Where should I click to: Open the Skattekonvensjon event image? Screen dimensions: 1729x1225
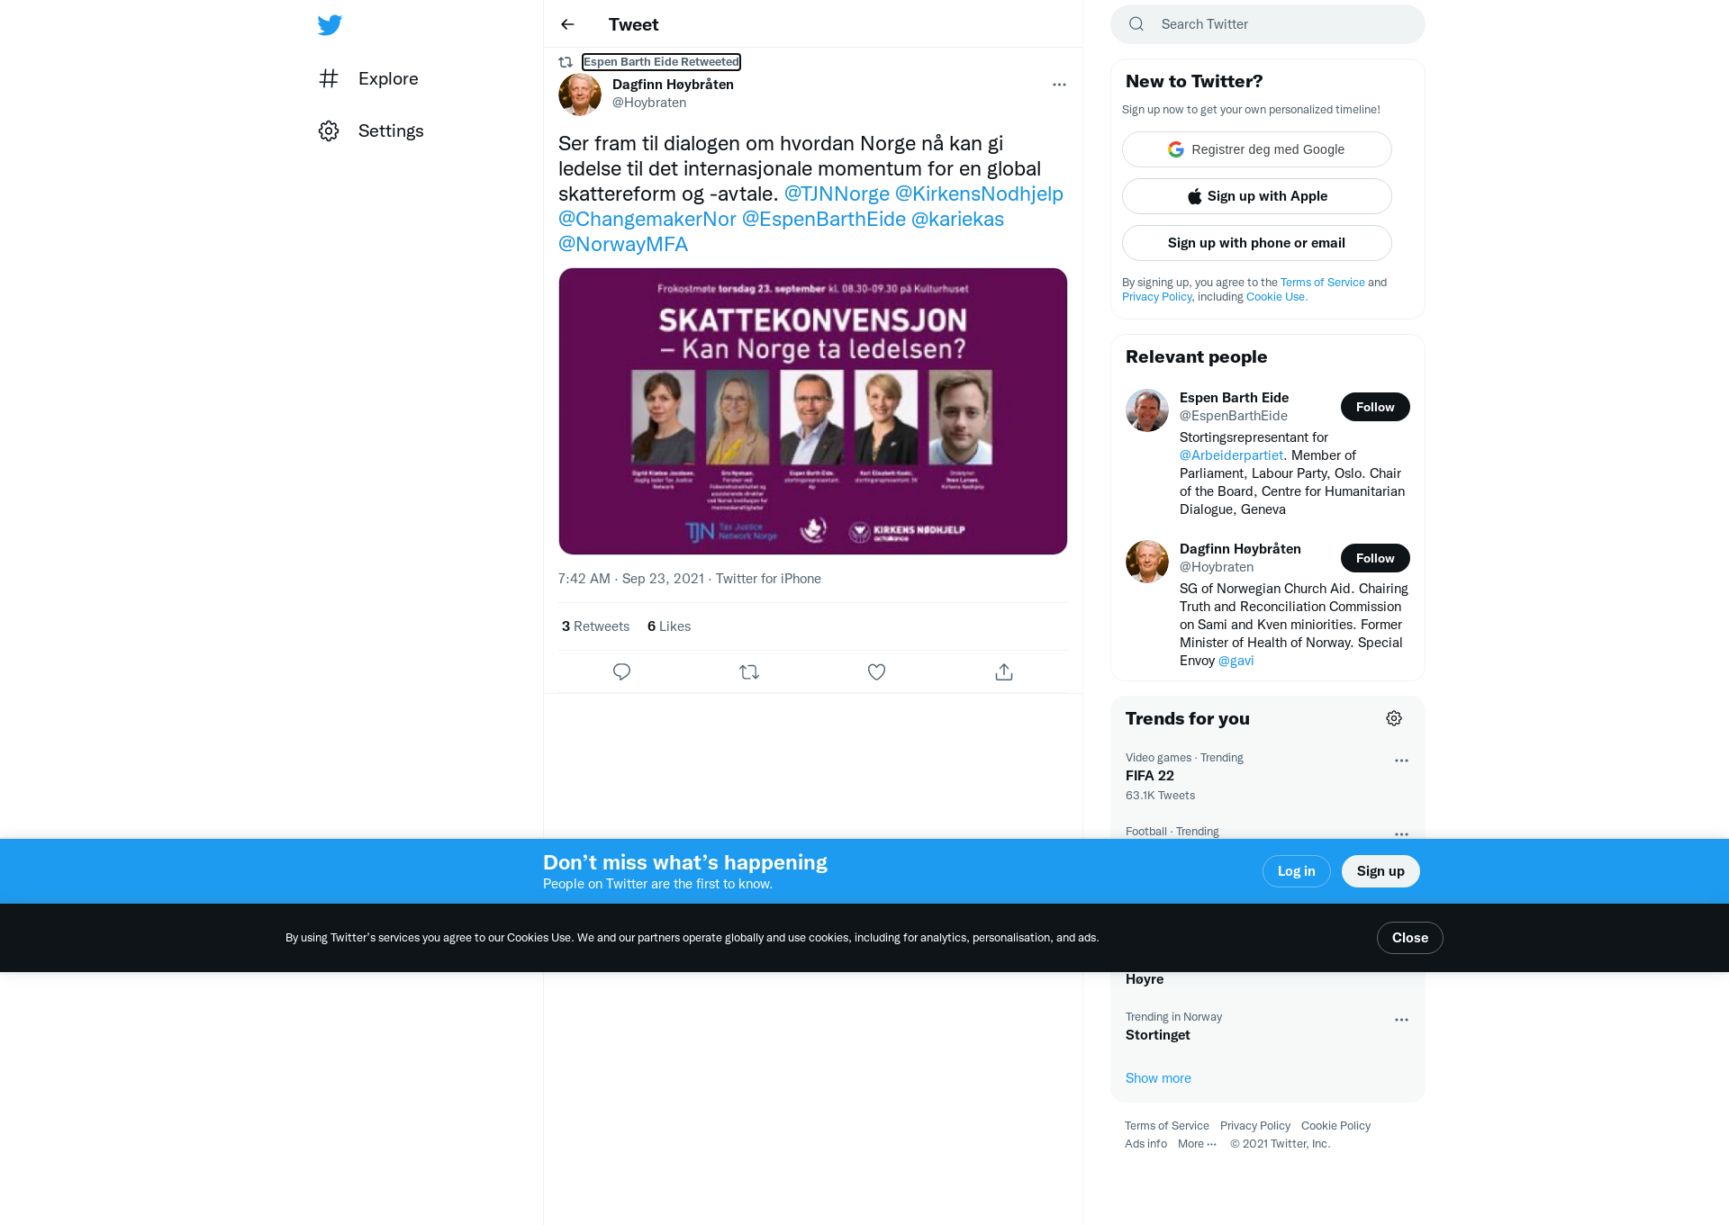(812, 411)
